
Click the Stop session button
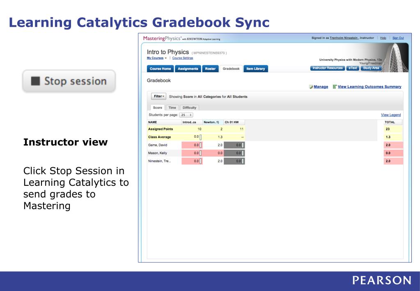(x=69, y=81)
